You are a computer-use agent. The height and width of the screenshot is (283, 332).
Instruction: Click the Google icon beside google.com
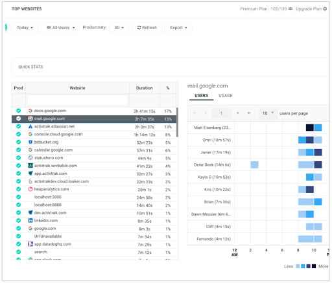click(30, 229)
